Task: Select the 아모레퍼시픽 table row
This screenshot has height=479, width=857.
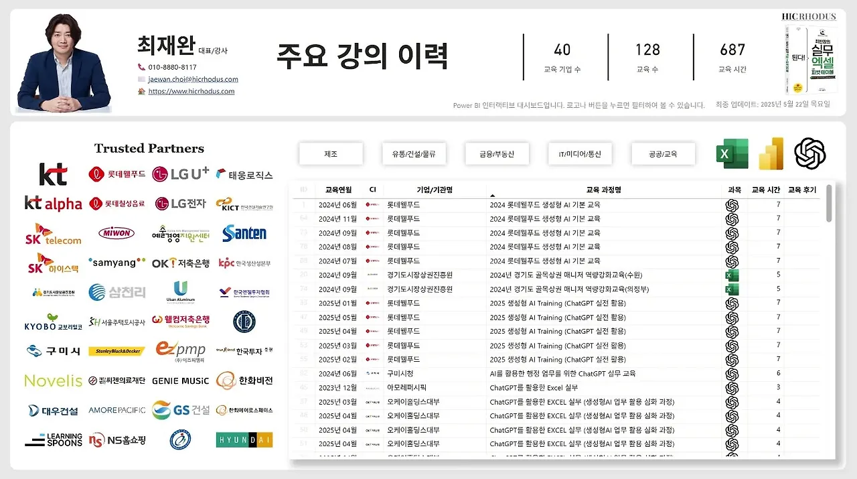Action: coord(556,387)
